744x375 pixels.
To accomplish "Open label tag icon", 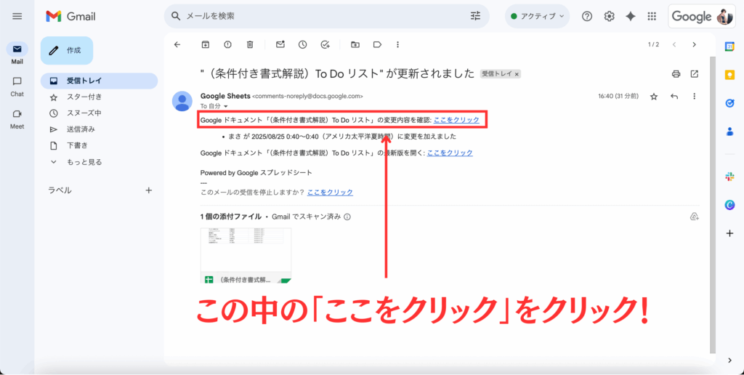I will pyautogui.click(x=377, y=44).
